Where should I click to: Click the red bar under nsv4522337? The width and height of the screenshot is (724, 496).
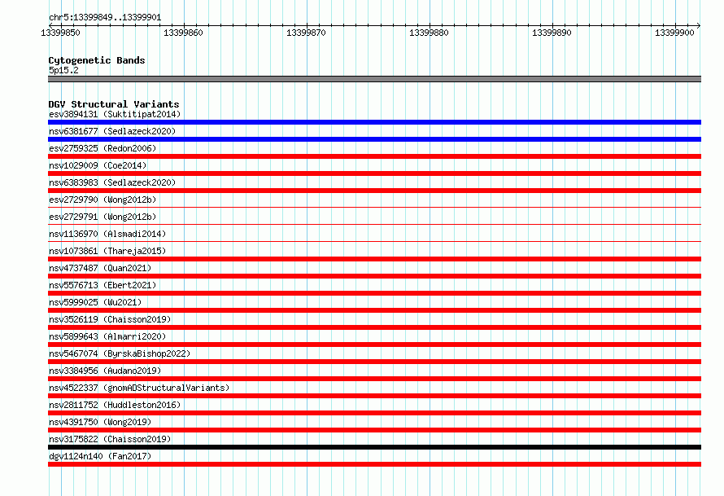click(x=374, y=396)
